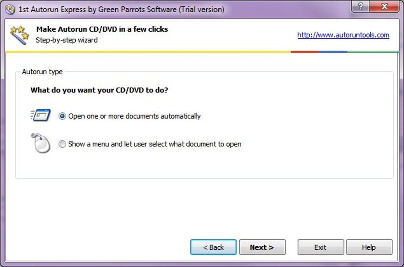Open Help from the bottom button row

coord(369,247)
